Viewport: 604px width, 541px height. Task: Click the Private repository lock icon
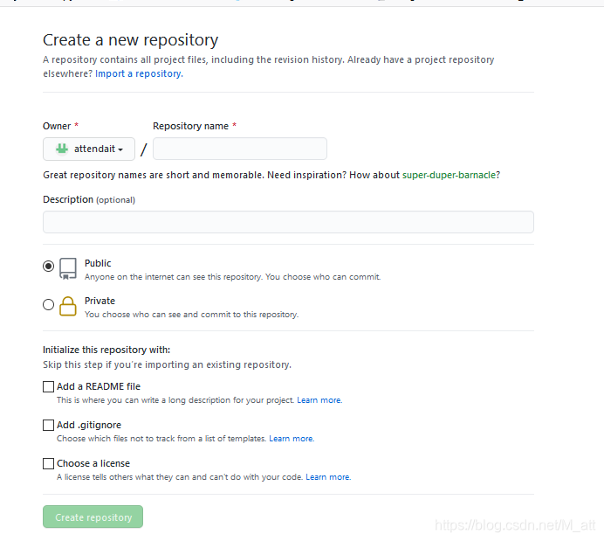coord(68,306)
